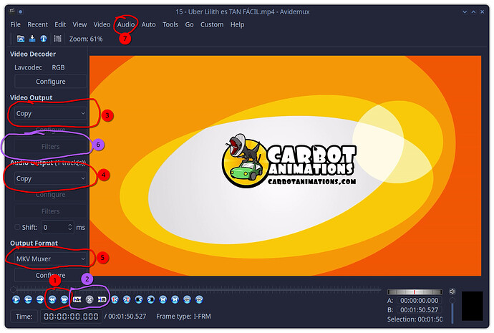Screen dimensions: 494x333
Task: Click the current time field 00:00:00.000
Action: click(71, 317)
